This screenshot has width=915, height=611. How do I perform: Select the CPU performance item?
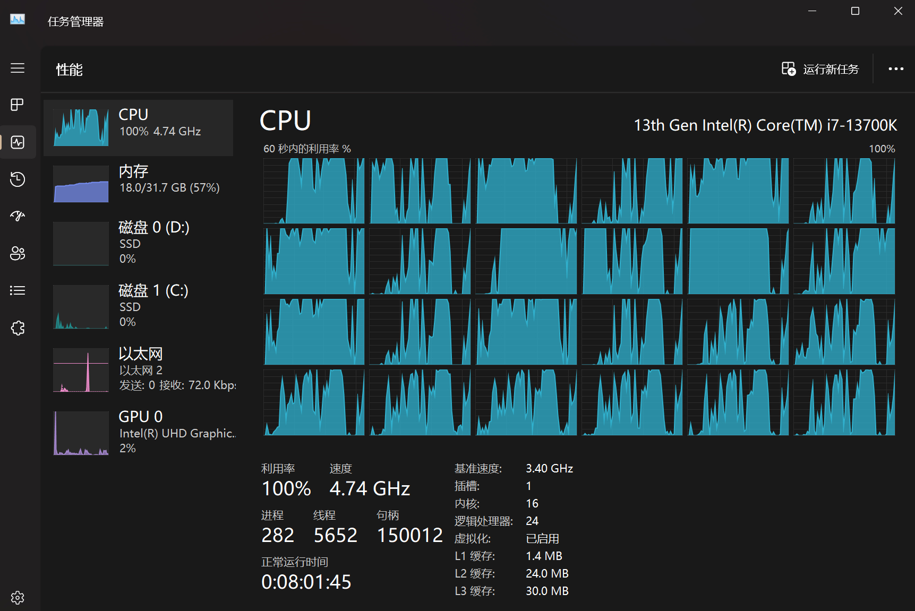click(138, 128)
